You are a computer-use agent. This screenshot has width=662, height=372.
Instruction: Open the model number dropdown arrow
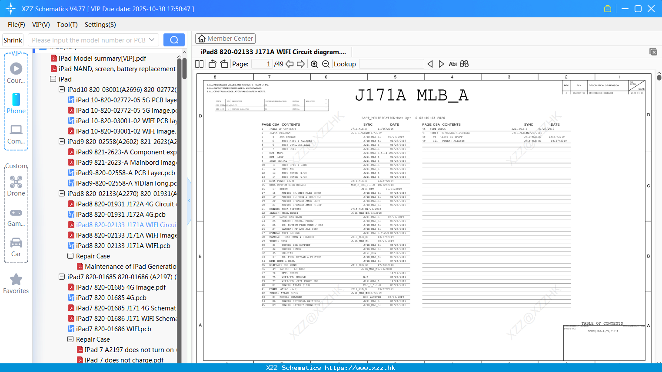[x=152, y=40]
